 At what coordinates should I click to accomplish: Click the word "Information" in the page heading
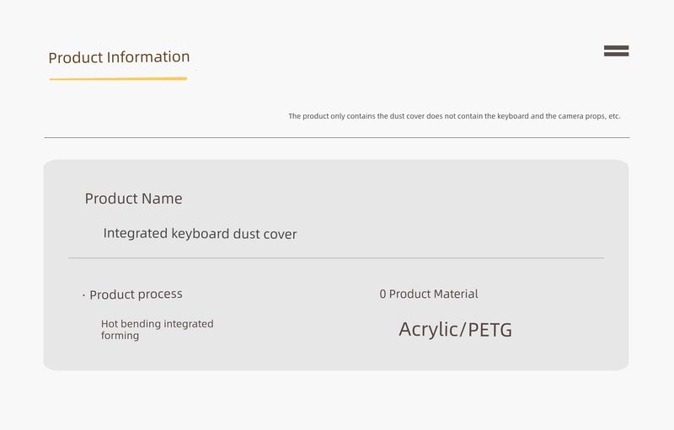pos(148,57)
